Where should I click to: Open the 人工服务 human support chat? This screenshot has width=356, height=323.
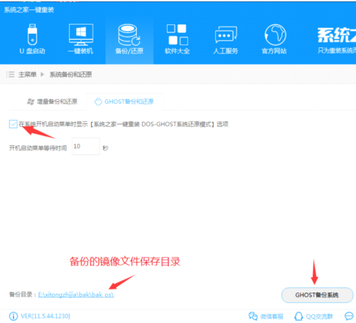pyautogui.click(x=225, y=39)
